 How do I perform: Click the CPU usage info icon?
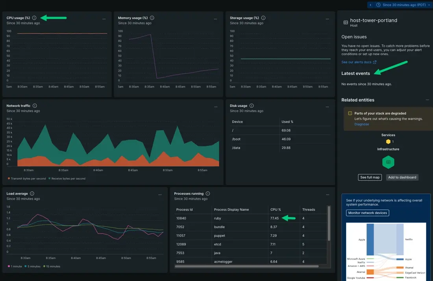click(34, 18)
